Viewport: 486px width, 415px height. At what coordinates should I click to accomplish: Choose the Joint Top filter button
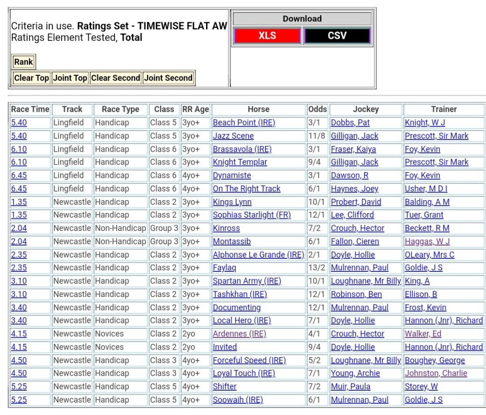(x=70, y=78)
